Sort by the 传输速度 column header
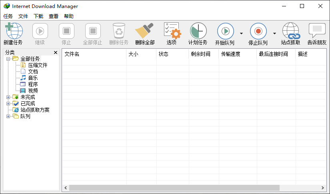Image resolution: width=330 pixels, height=194 pixels. click(238, 54)
